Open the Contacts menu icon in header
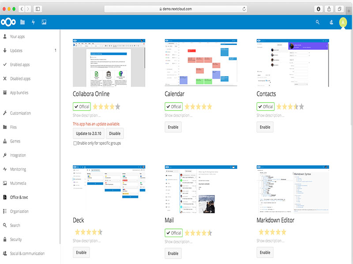353x264 pixels. 331,22
